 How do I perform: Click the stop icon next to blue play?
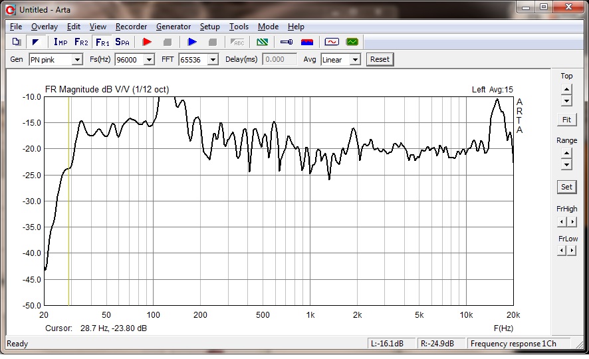pyautogui.click(x=213, y=42)
